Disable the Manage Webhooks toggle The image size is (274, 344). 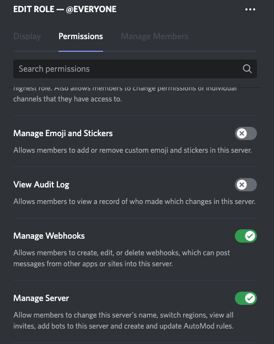[246, 236]
